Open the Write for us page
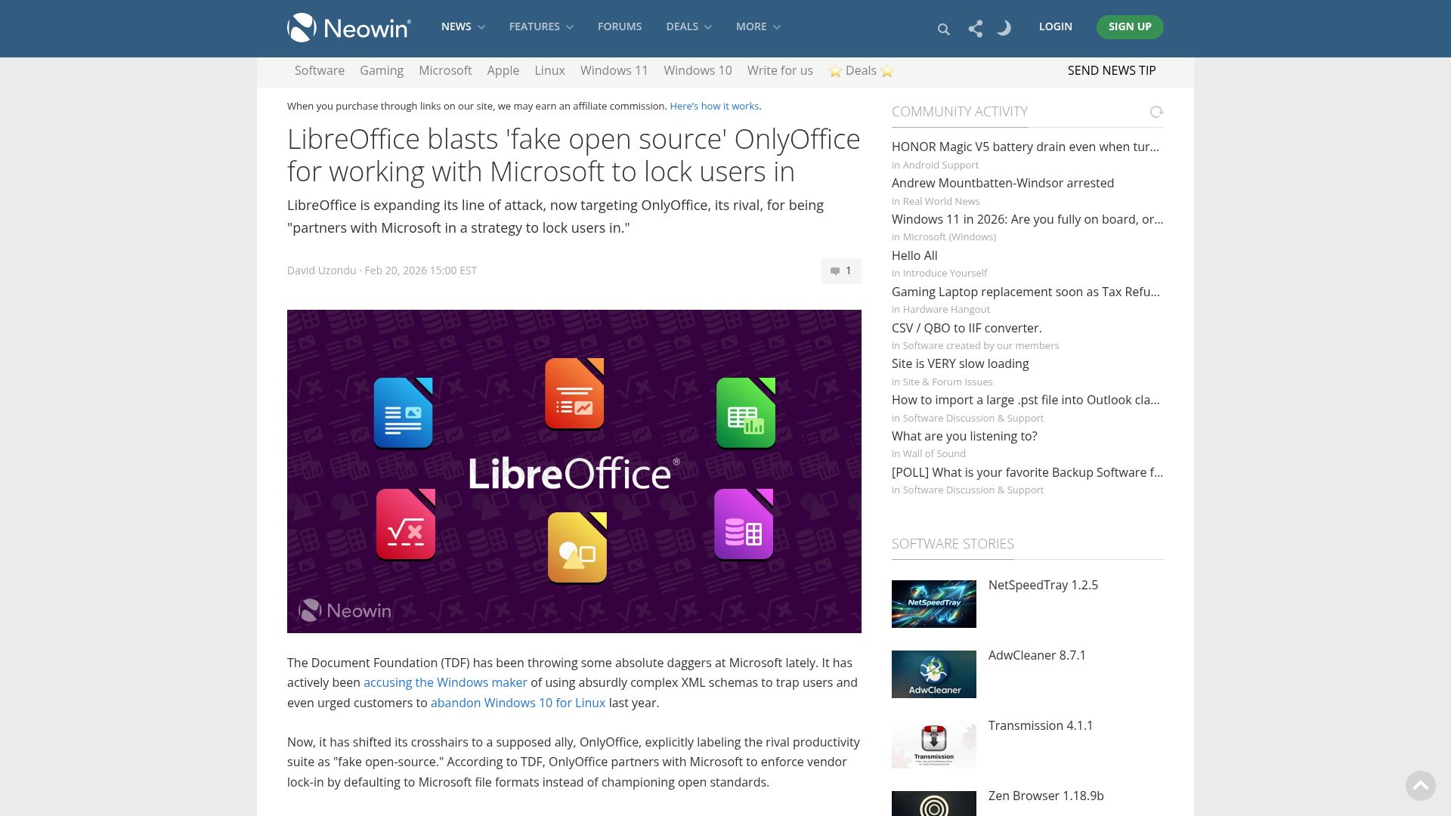Screen dimensions: 1451x816 click(x=780, y=70)
